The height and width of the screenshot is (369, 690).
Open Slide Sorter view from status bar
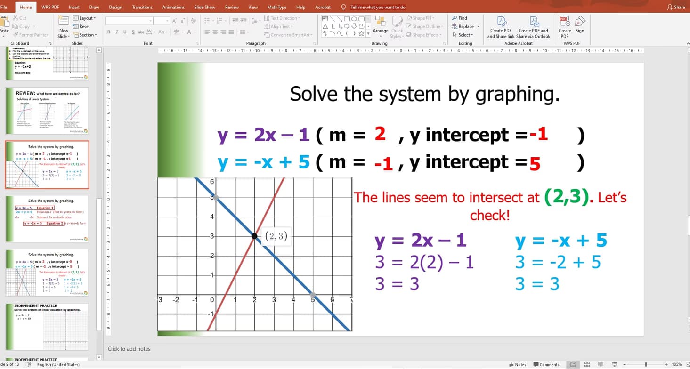[587, 364]
